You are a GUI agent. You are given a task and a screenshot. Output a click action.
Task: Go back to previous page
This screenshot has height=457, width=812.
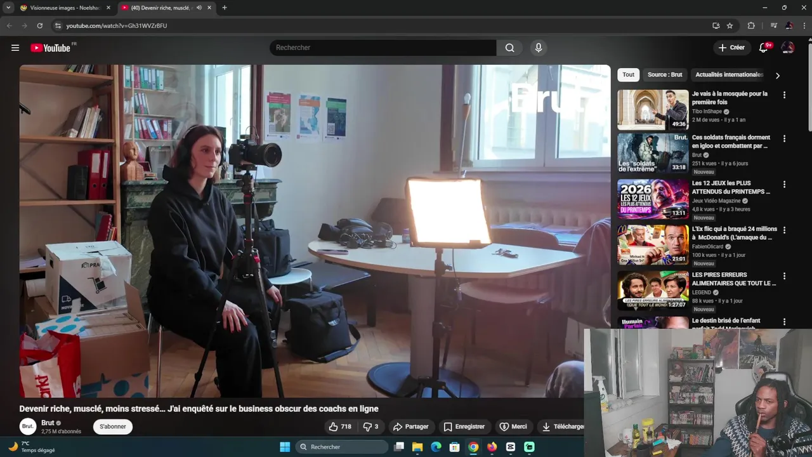point(9,25)
